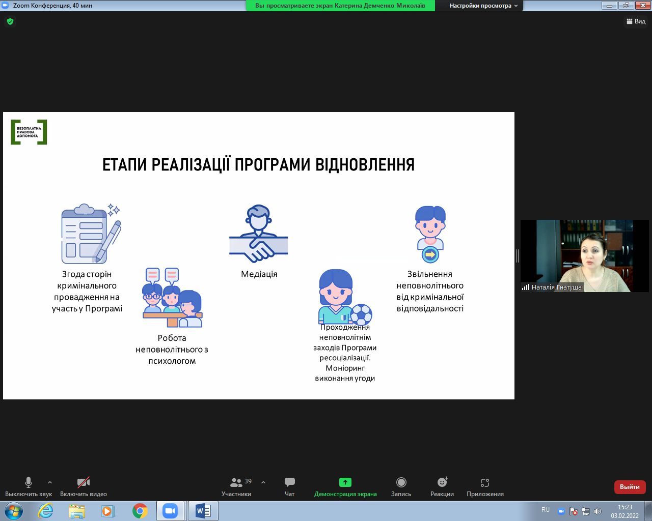Click the green Демонстрация экрана share icon
The image size is (652, 521).
pyautogui.click(x=345, y=482)
